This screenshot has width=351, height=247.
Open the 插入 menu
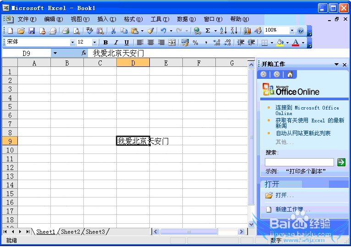107,19
